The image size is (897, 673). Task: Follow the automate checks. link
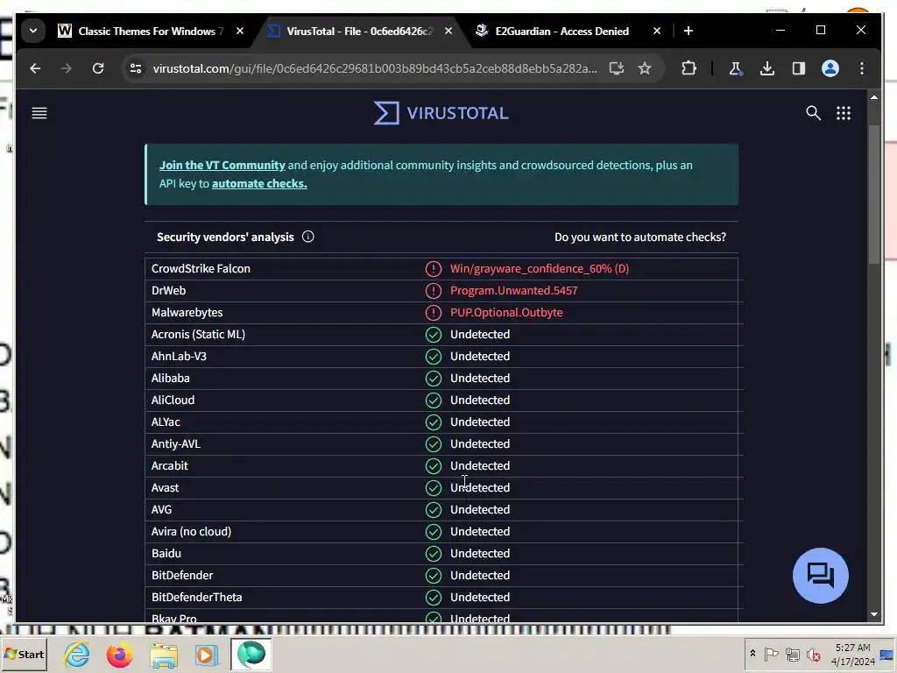pyautogui.click(x=259, y=184)
